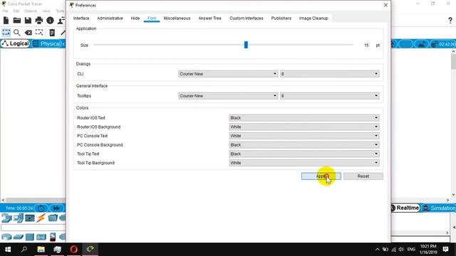This screenshot has width=456, height=256.
Task: Select the Delete tool icon
Action: pos(28,33)
